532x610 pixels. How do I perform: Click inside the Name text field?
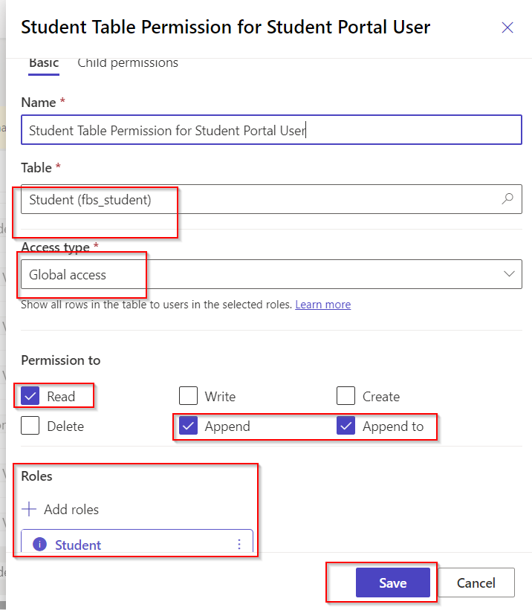pos(271,130)
